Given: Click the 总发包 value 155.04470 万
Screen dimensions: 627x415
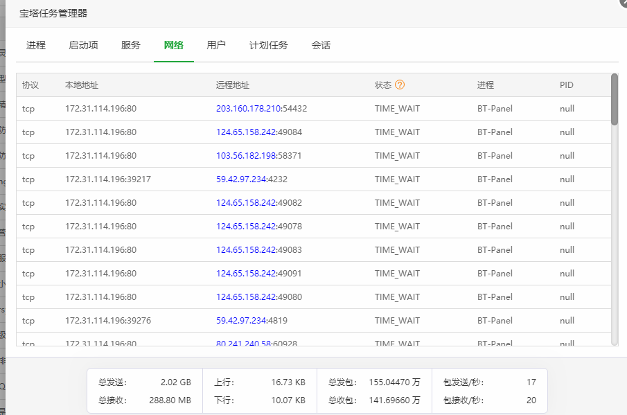Looking at the screenshot, I should pyautogui.click(x=394, y=382).
